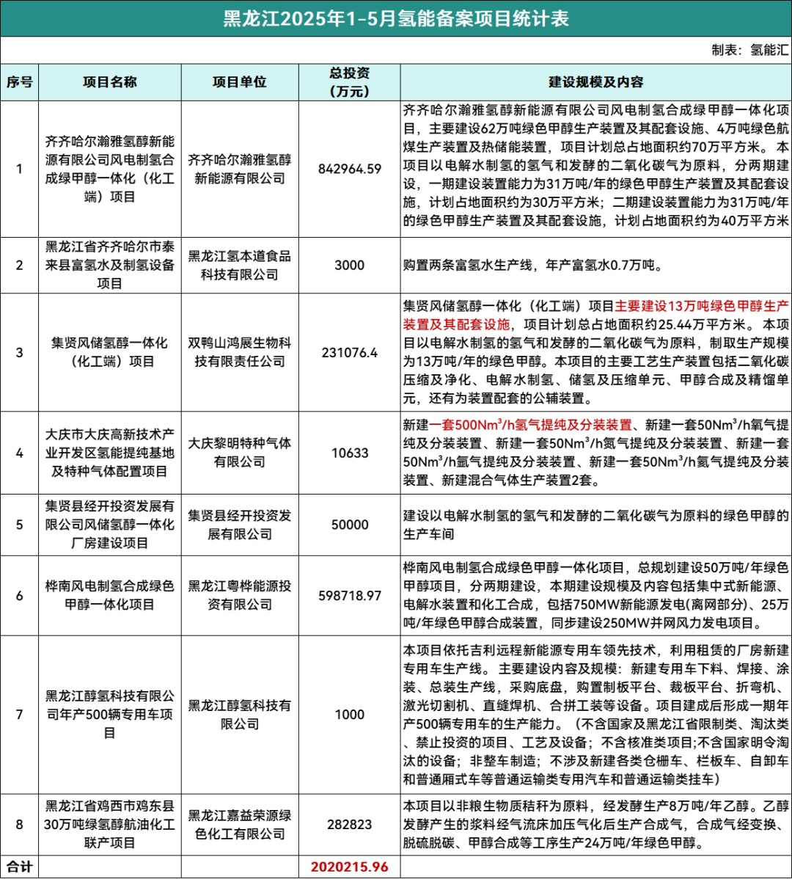Select the cell with value 231076.4

(350, 352)
